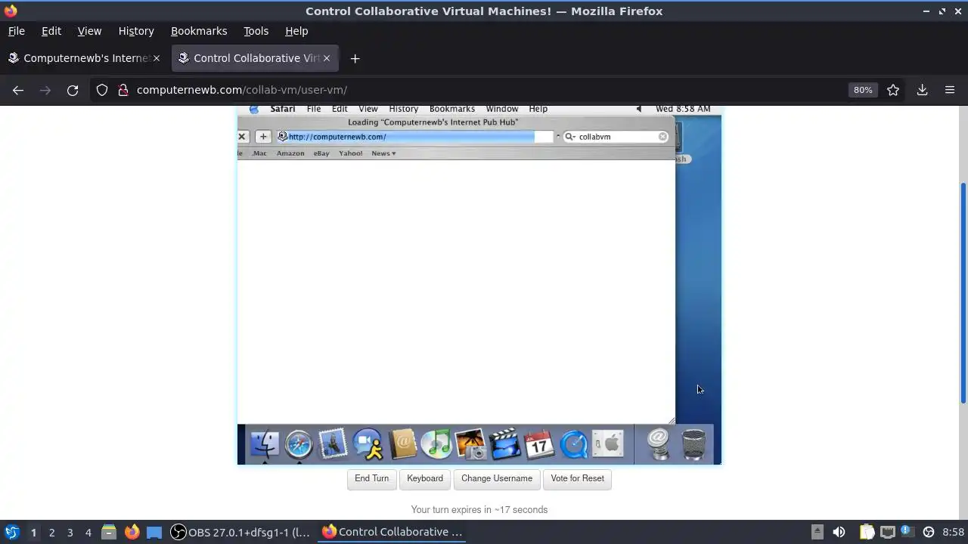Viewport: 968px width, 544px height.
Task: Click Vote for Reset button
Action: pyautogui.click(x=578, y=478)
